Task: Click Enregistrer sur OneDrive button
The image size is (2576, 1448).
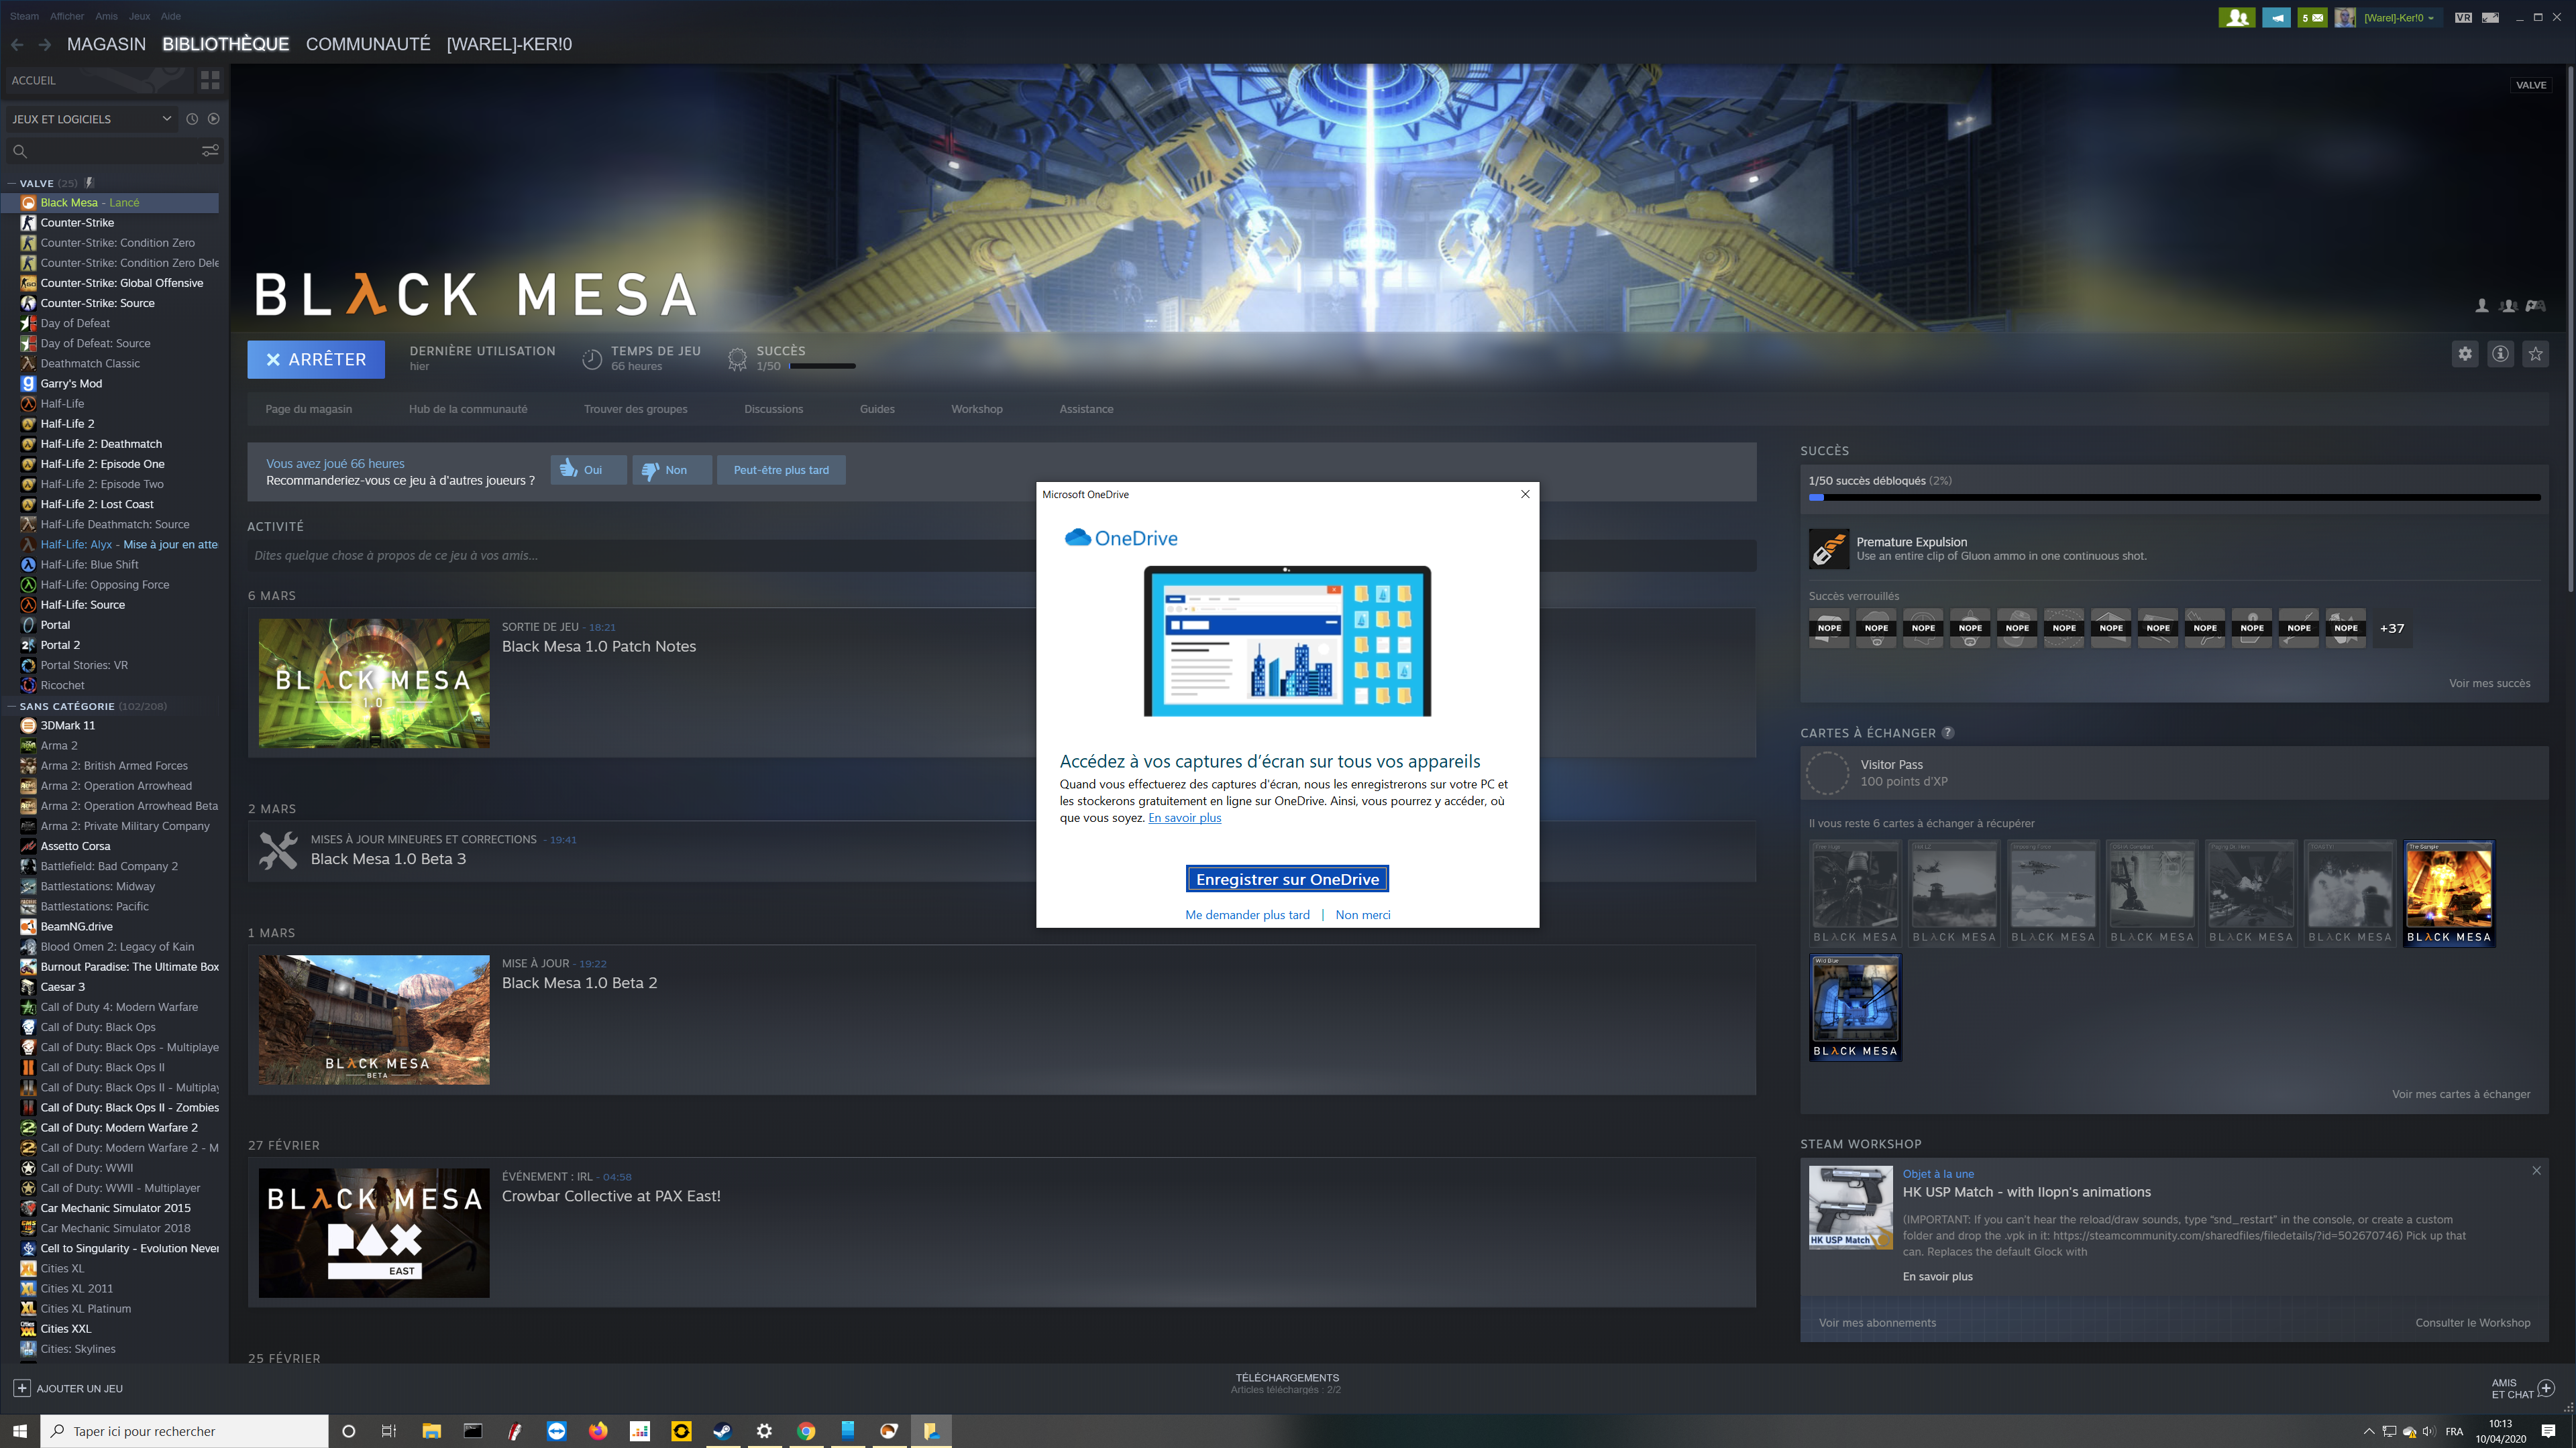Action: coord(1287,880)
